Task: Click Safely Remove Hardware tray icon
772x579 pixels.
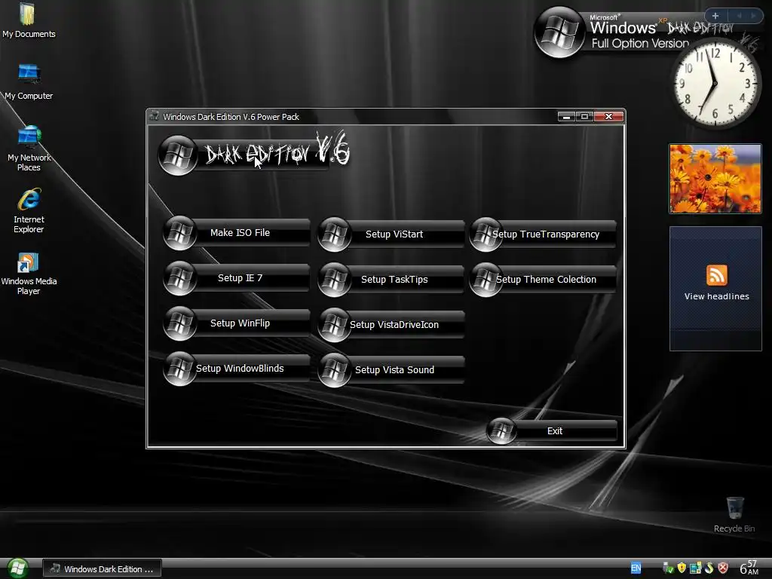Action: (x=668, y=568)
